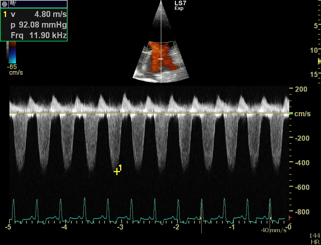321x245 pixels.
Task: Select the Frq 11.90 kHz measurement row
Action: point(34,36)
